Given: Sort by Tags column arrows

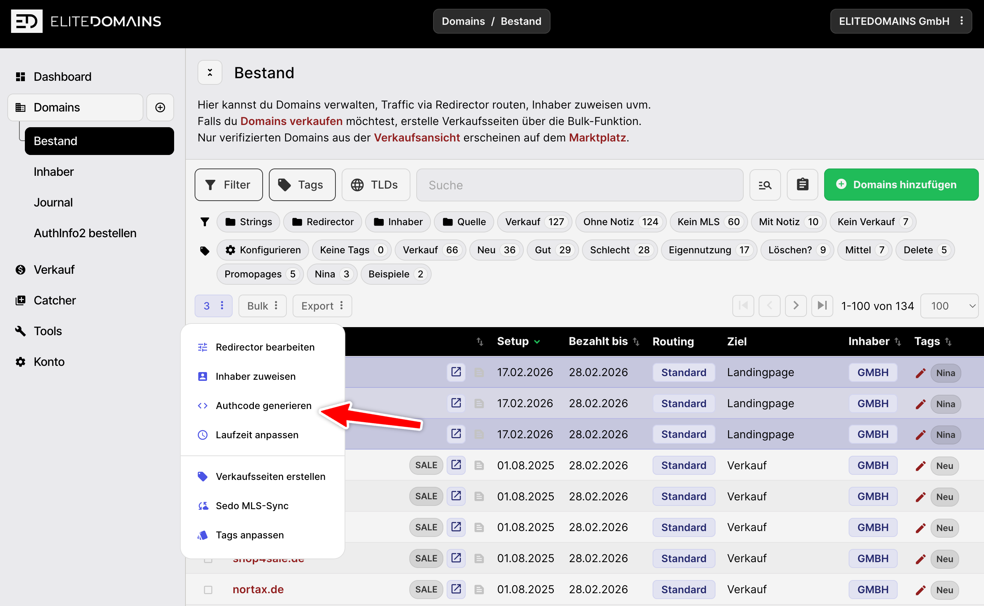Looking at the screenshot, I should click(x=948, y=341).
